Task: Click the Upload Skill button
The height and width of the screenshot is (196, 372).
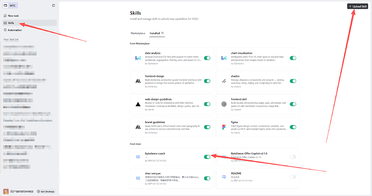Action: [x=357, y=6]
